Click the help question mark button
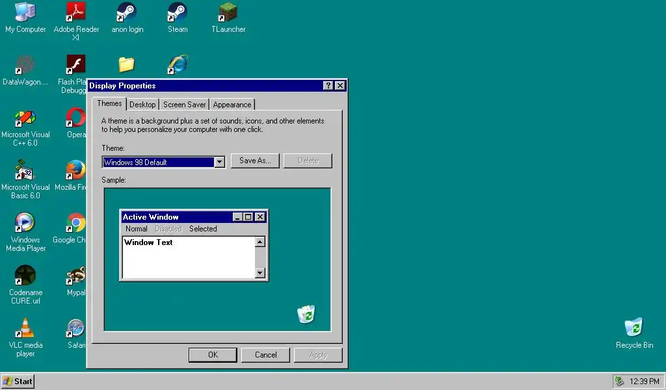This screenshot has height=390, width=666. [328, 86]
